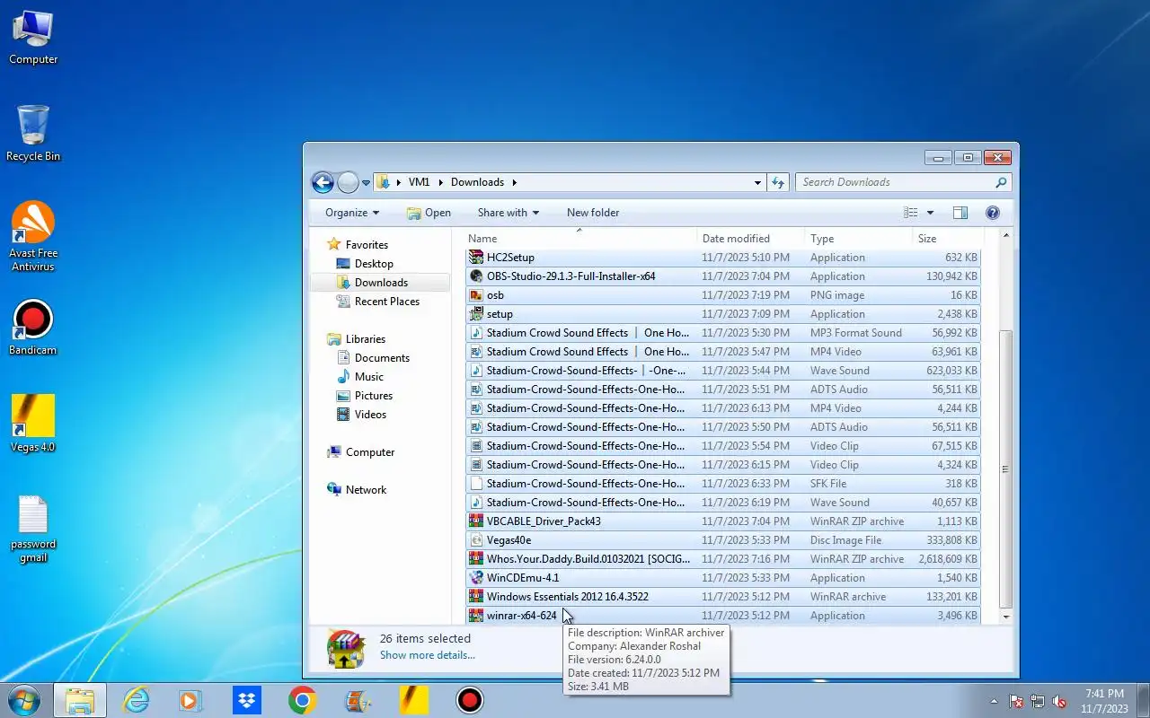Viewport: 1150px width, 718px height.
Task: Click the Refresh button beside address bar
Action: pyautogui.click(x=779, y=182)
